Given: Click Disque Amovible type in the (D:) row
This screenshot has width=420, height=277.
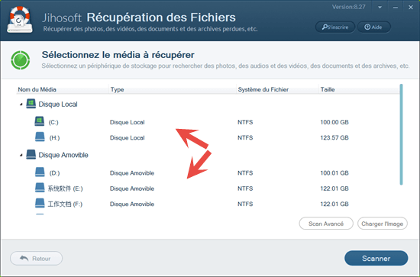Looking at the screenshot, I should click(132, 173).
